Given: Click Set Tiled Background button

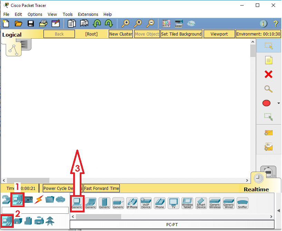Looking at the screenshot, I should pyautogui.click(x=181, y=34).
